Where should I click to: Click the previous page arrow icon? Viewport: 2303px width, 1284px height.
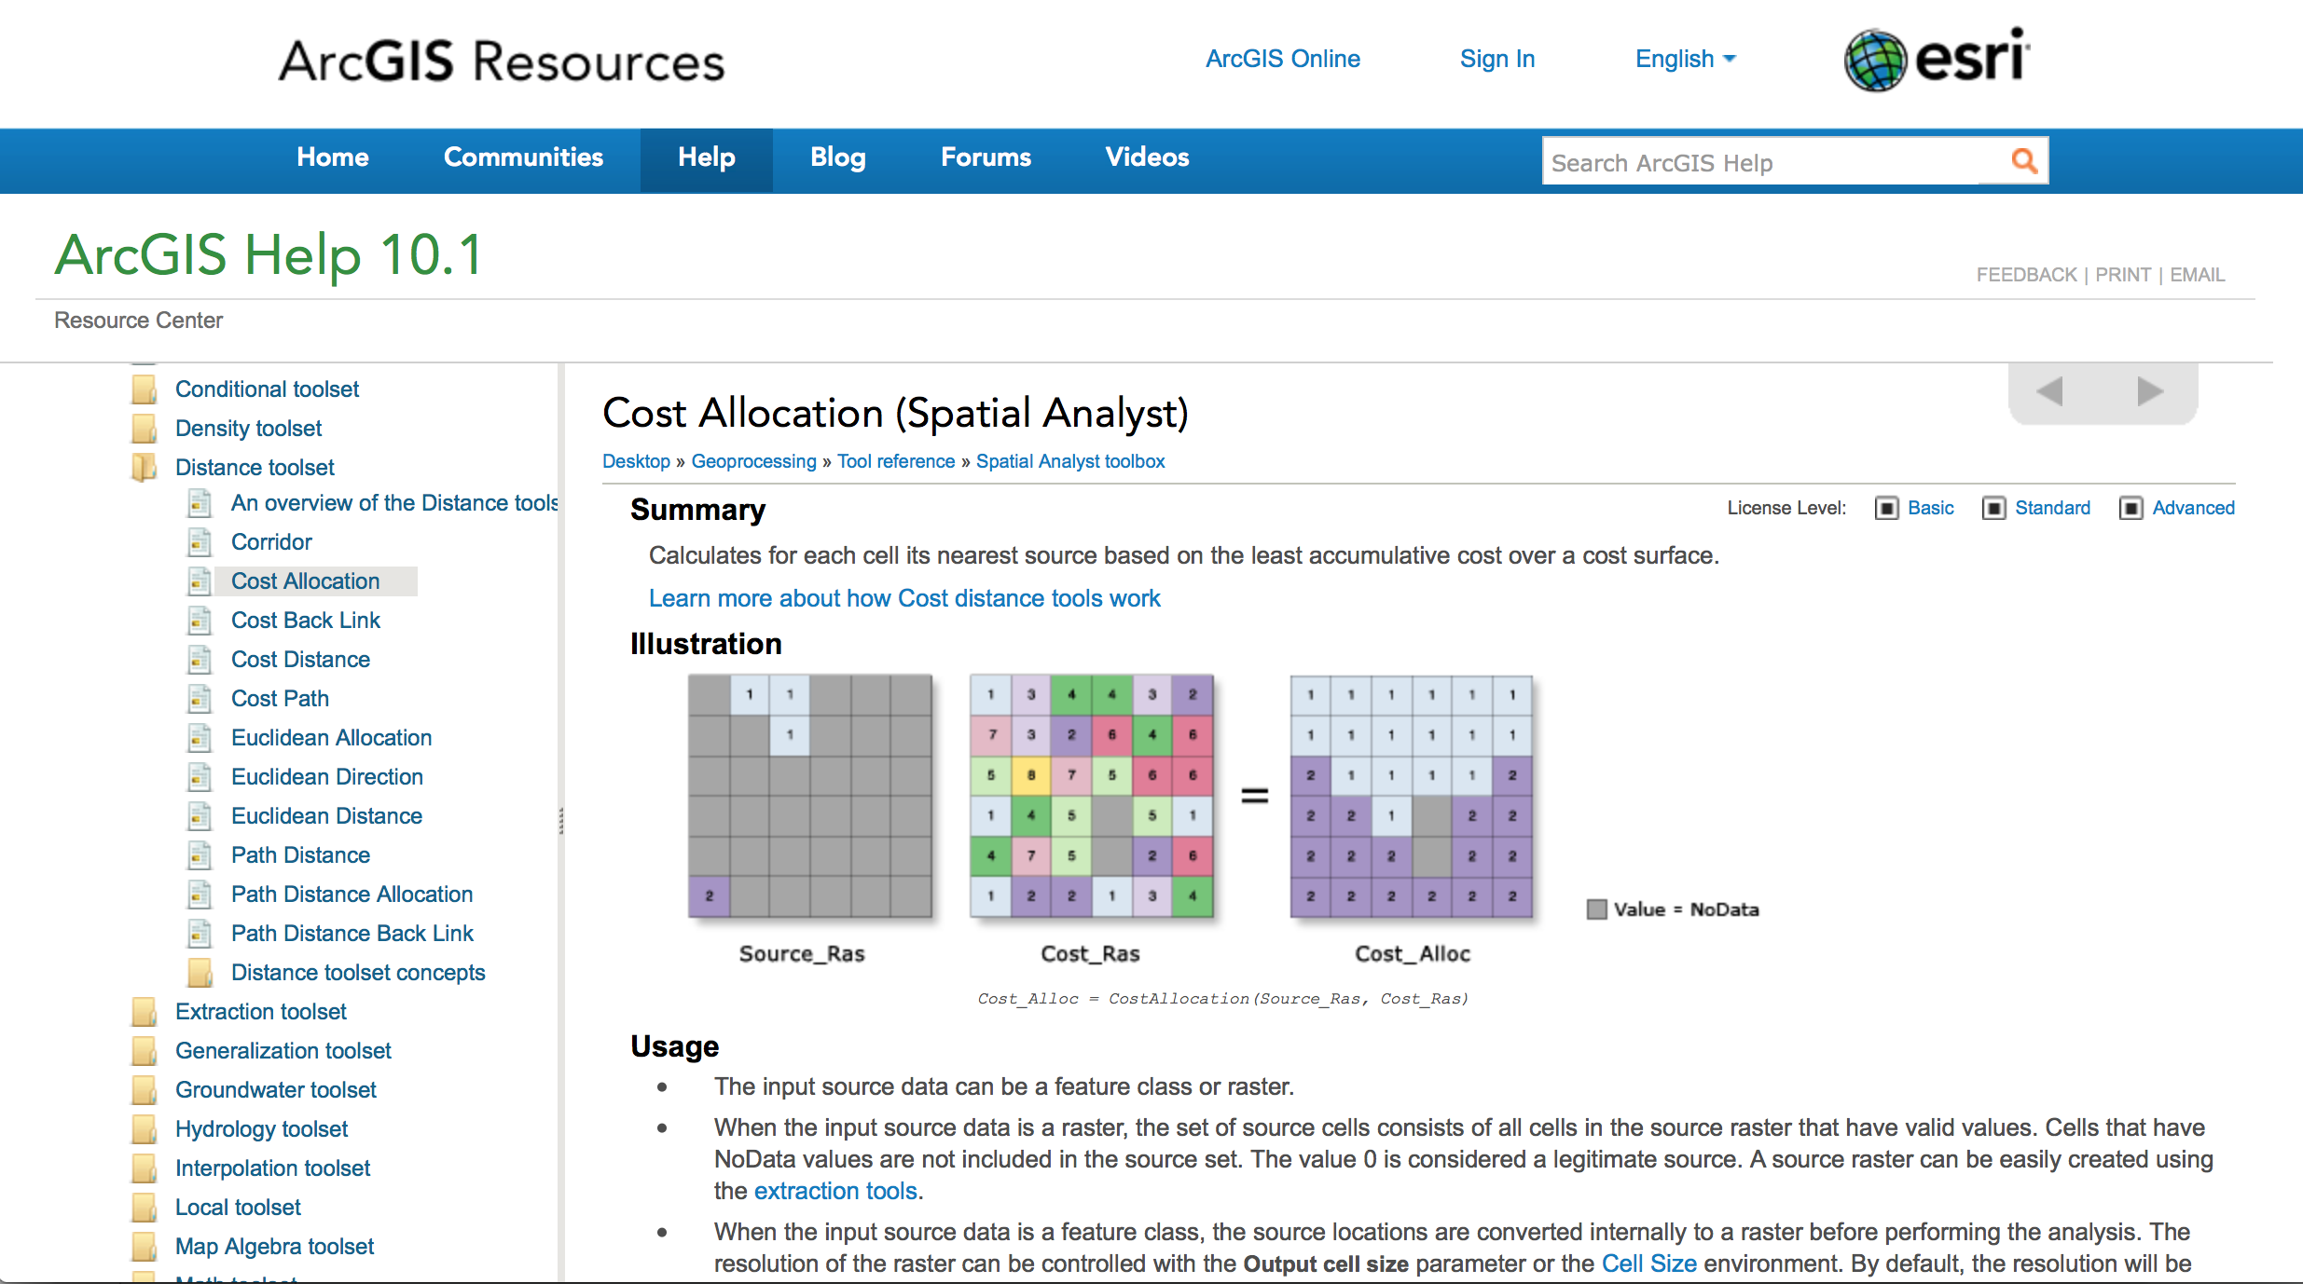pos(2048,392)
